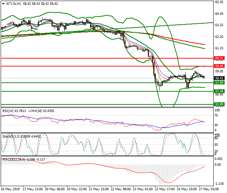Select the 60.21 red resistance price label
Screen dimensions: 227x193
[219, 58]
